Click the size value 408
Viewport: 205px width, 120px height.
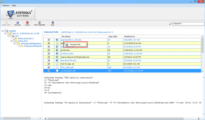click(110, 67)
